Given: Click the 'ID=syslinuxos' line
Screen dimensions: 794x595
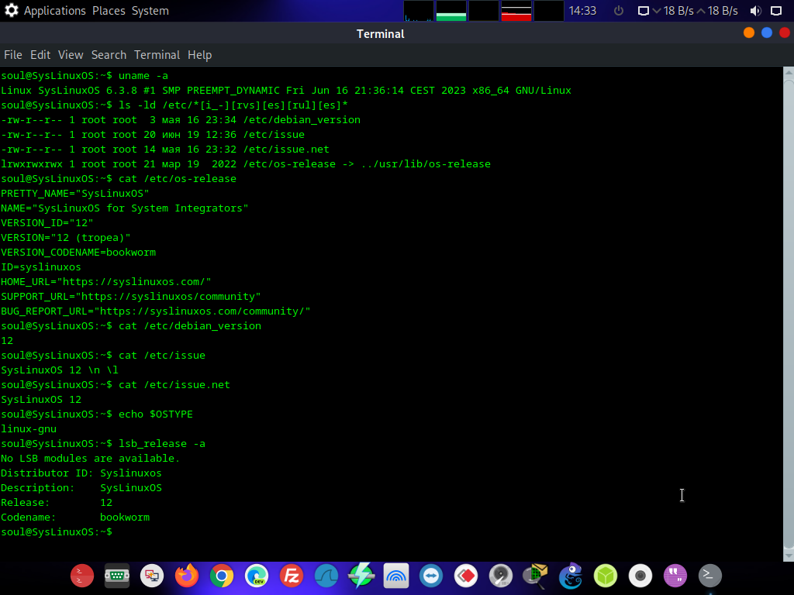Looking at the screenshot, I should (x=41, y=267).
